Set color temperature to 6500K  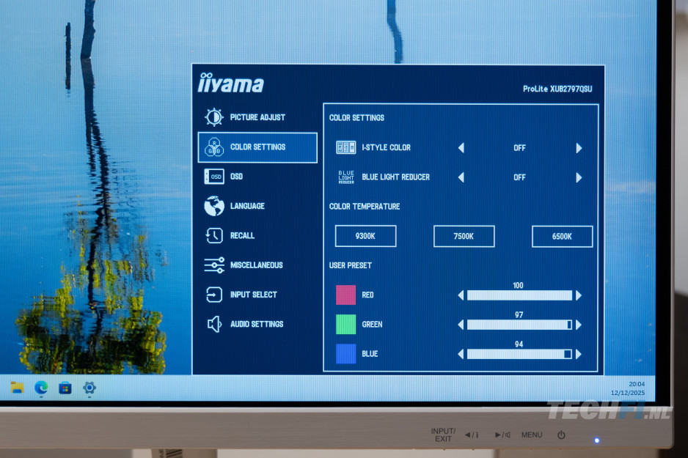[x=562, y=236]
